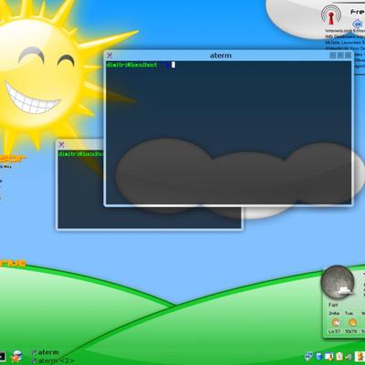
Task: Click the speaker volume tray icon
Action: coord(349,356)
